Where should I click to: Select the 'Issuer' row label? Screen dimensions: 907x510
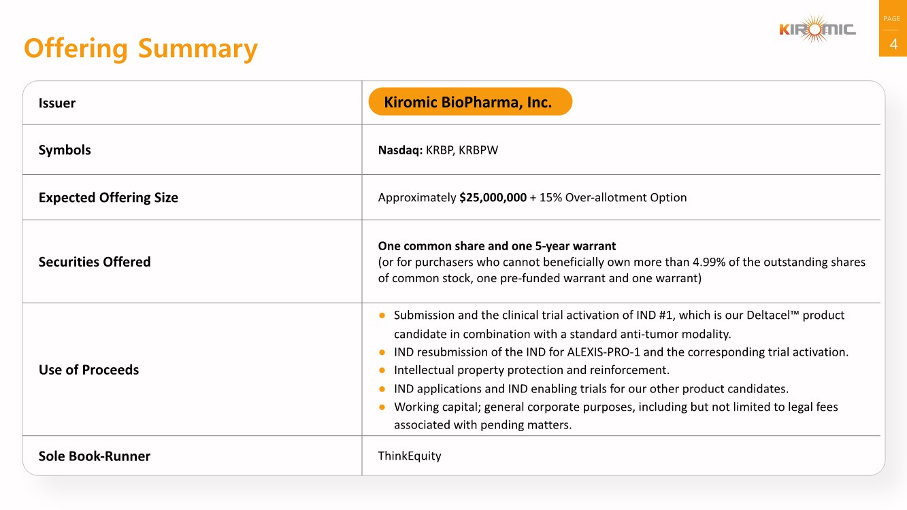click(x=57, y=103)
